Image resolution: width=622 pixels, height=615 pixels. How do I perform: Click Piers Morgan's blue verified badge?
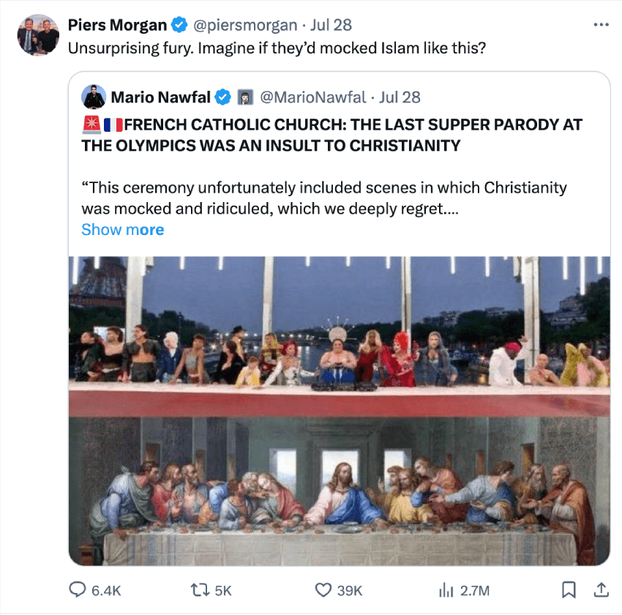[x=179, y=25]
